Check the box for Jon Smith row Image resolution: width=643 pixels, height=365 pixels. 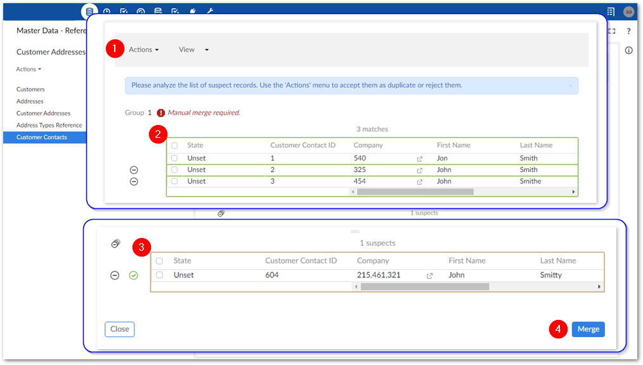(x=174, y=159)
